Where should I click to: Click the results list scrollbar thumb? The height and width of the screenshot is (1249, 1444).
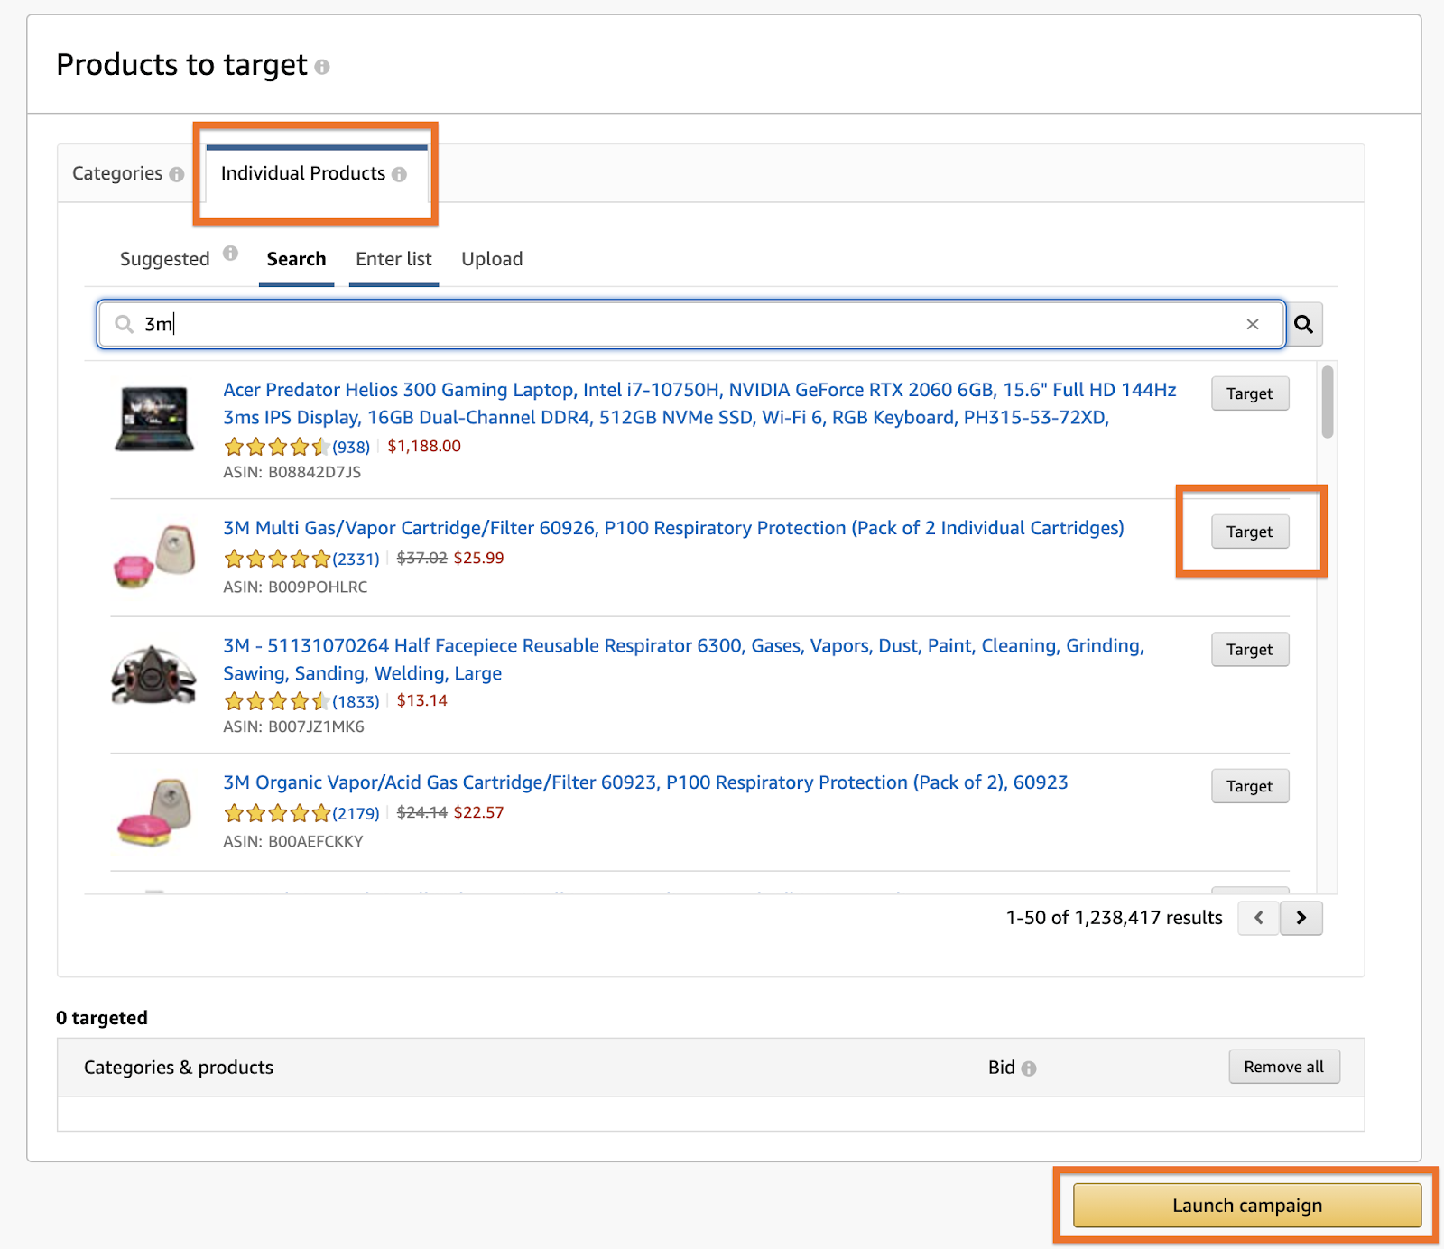coord(1327,402)
